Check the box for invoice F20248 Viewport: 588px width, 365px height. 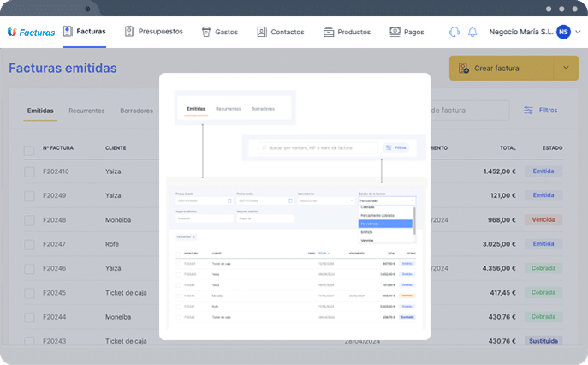(x=29, y=220)
